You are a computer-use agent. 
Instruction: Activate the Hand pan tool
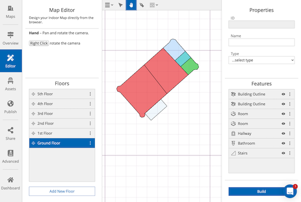131,5
